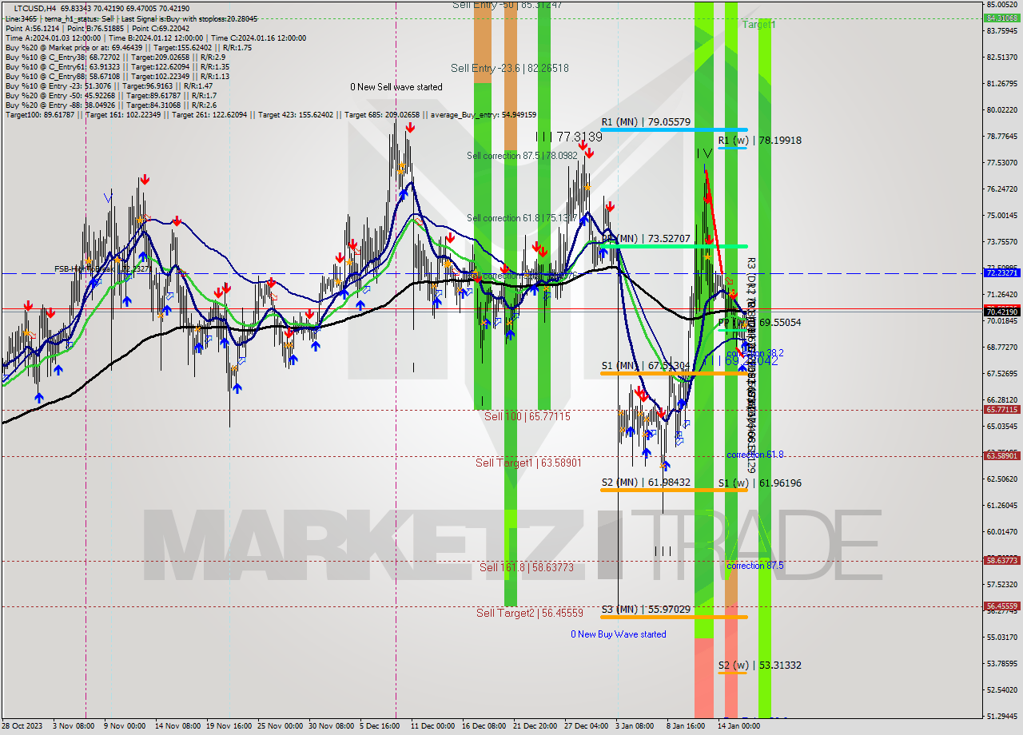Click 'Sell correction 87.5 | 78.0982' label
The height and width of the screenshot is (735, 1023).
point(522,156)
